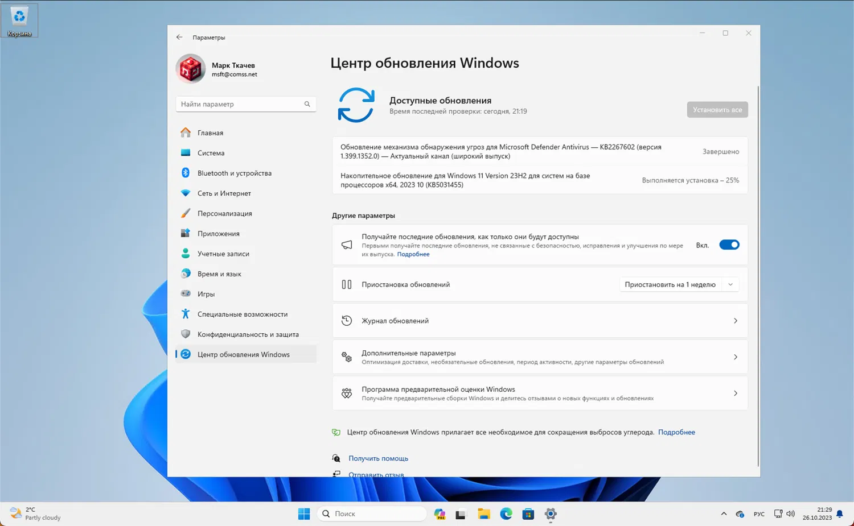The width and height of the screenshot is (854, 526).
Task: Expand Дополнительные параметры with its chevron
Action: (x=736, y=357)
